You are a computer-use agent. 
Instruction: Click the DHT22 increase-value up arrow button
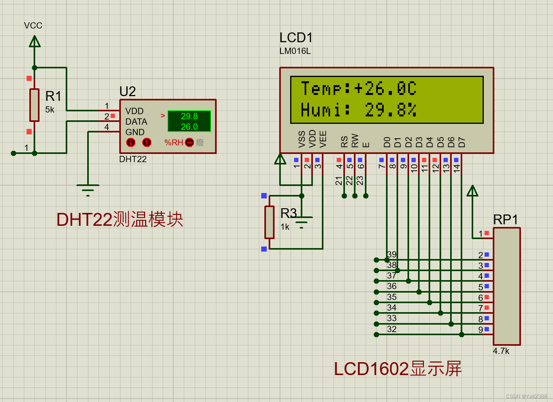(147, 143)
